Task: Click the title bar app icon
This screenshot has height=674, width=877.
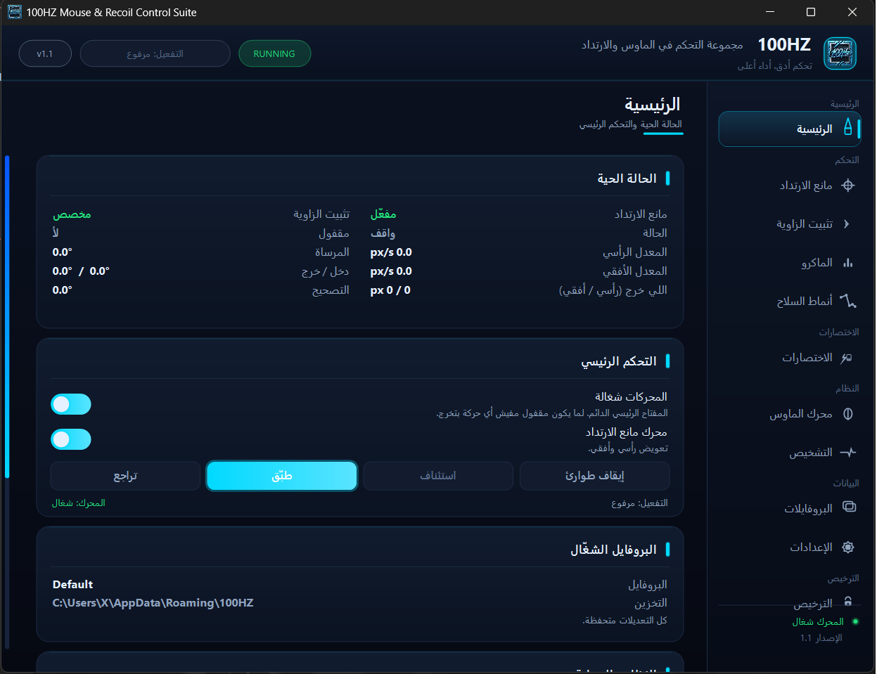Action: point(15,12)
